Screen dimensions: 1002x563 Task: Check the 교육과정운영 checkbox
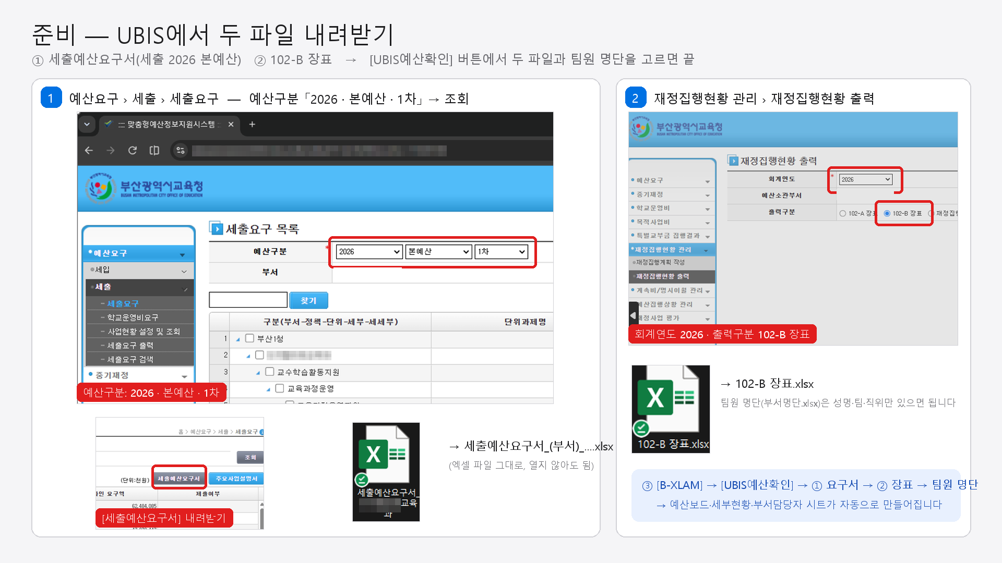[279, 388]
